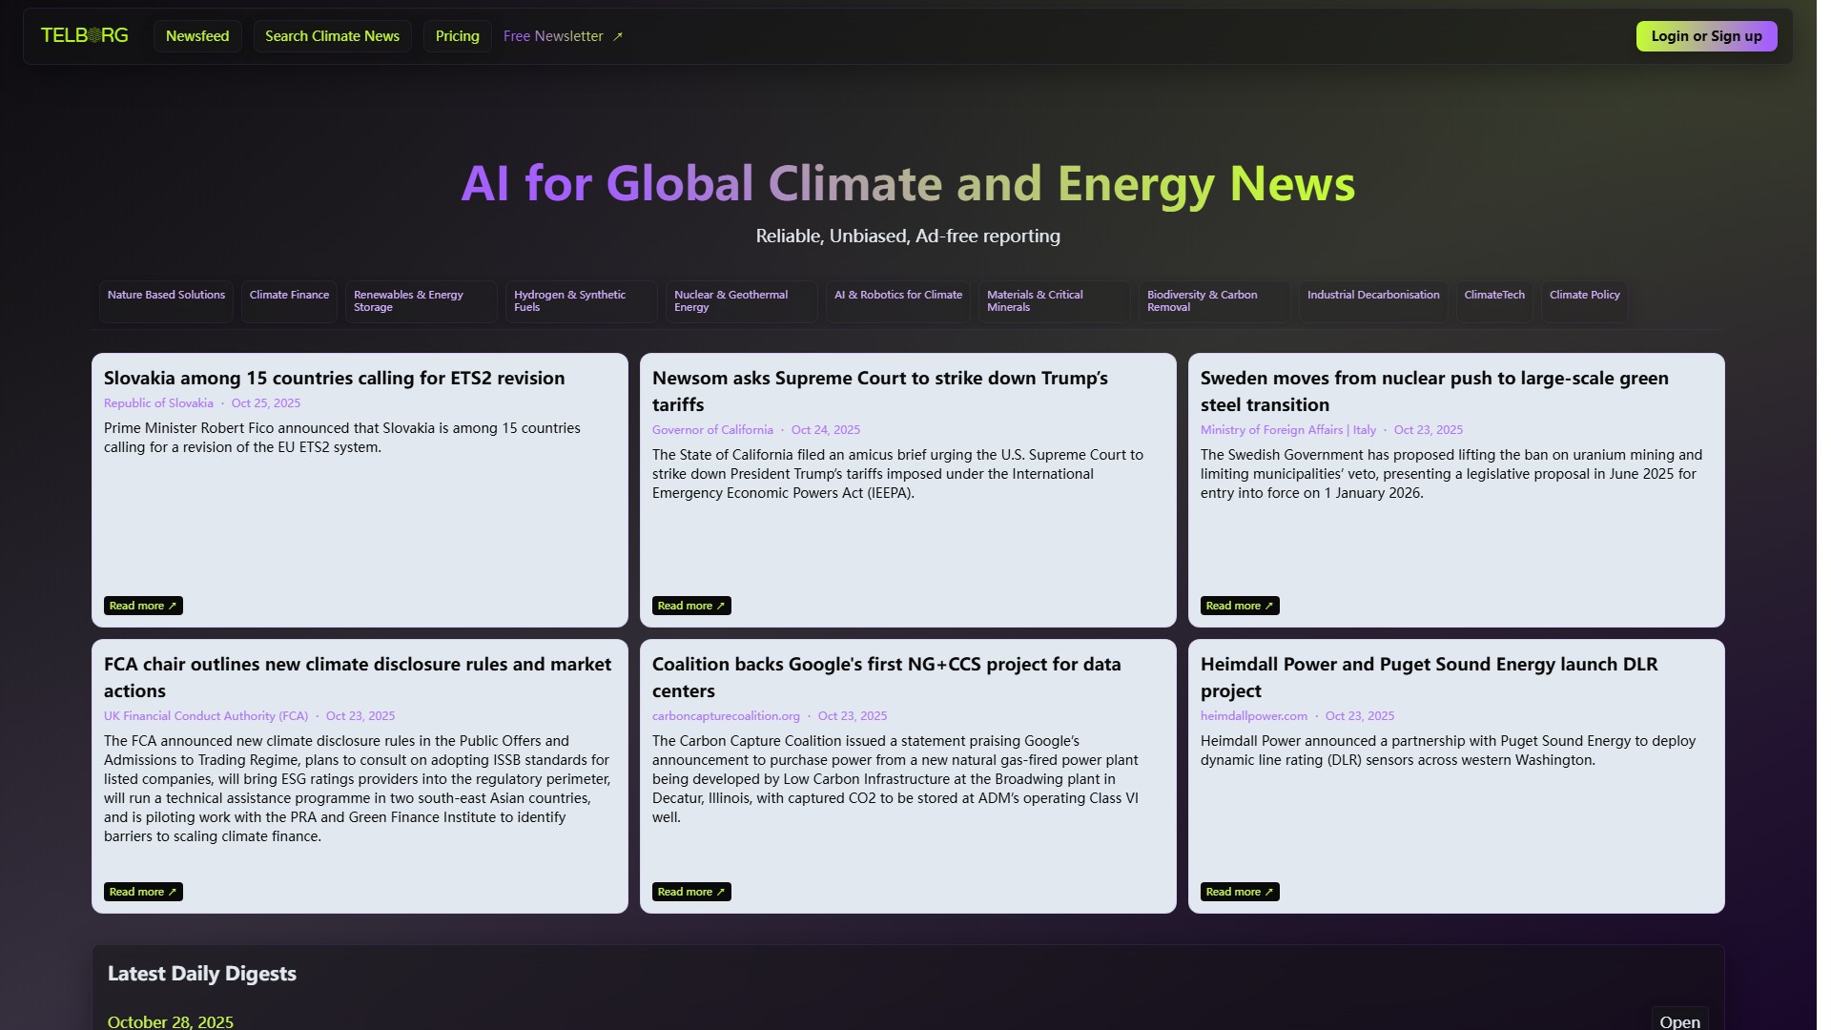Open Read more on Sweden green steel article
The width and height of the screenshot is (1831, 1030).
[x=1240, y=606]
